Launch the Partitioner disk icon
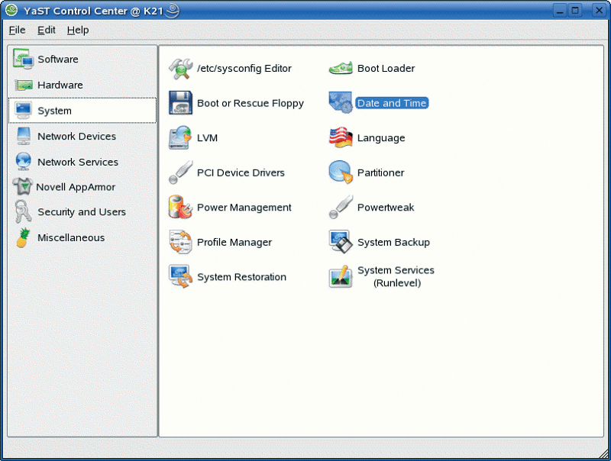Viewport: 611px width, 461px height. point(341,172)
